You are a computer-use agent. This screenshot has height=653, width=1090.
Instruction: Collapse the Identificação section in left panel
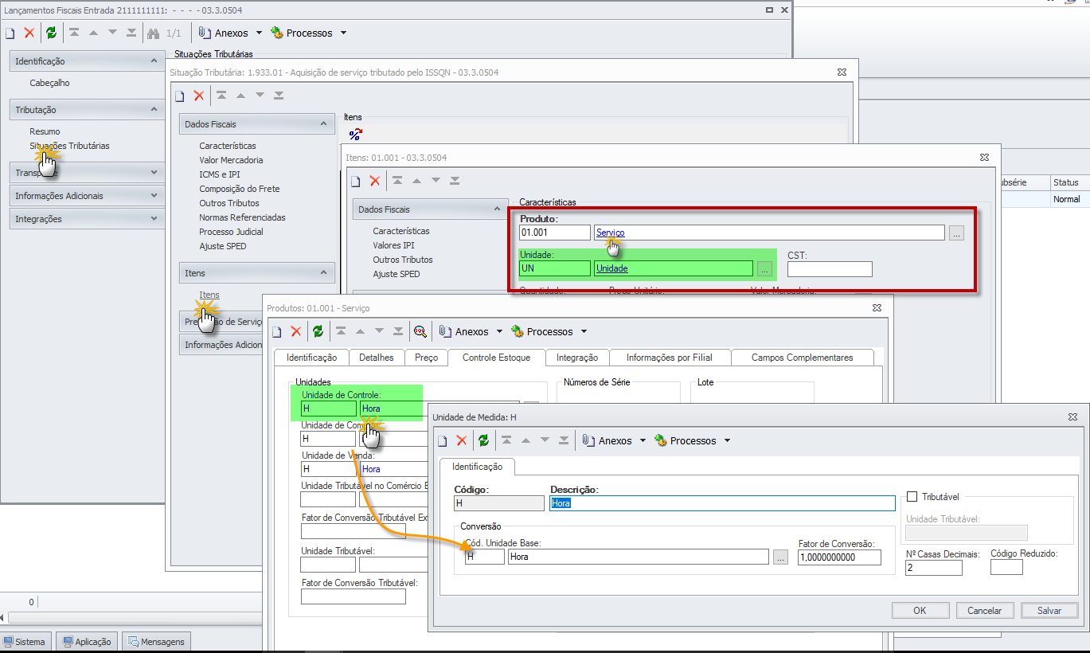pyautogui.click(x=154, y=61)
